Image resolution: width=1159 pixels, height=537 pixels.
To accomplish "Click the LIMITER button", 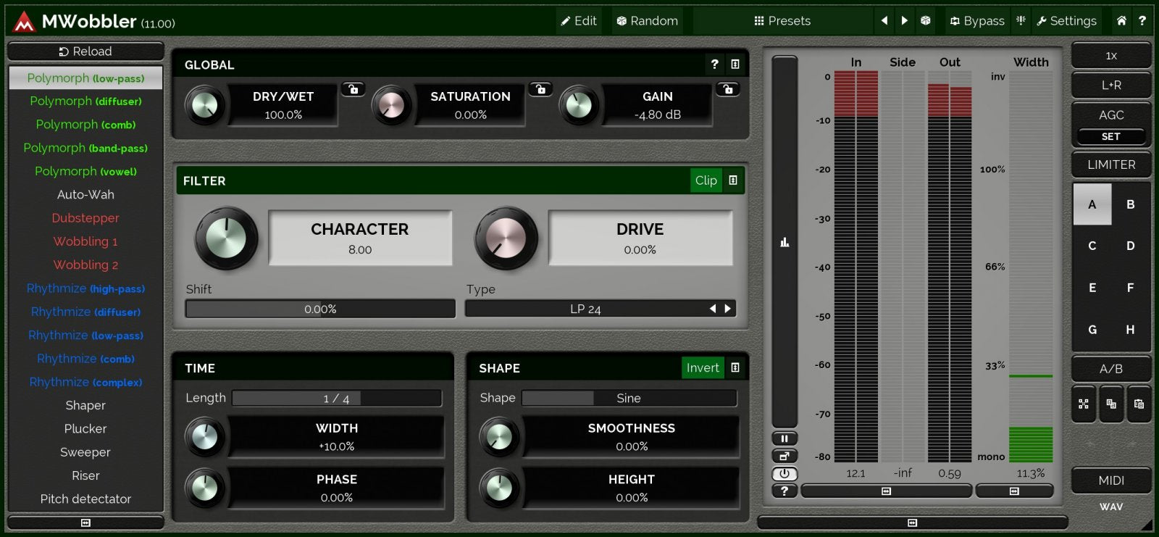I will tap(1110, 165).
